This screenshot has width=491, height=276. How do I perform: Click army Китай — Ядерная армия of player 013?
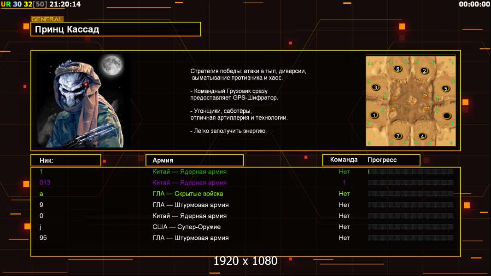(189, 183)
